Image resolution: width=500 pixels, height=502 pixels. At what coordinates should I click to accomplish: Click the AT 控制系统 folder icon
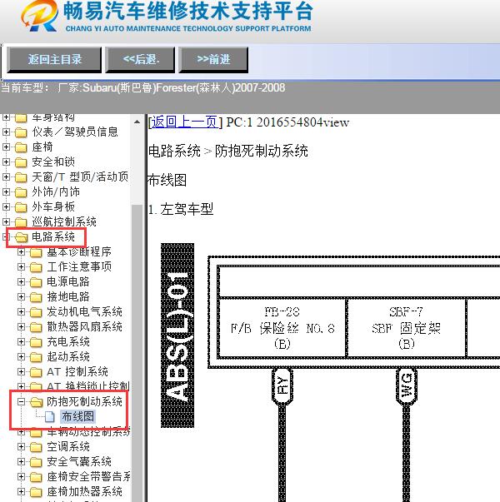click(x=36, y=372)
